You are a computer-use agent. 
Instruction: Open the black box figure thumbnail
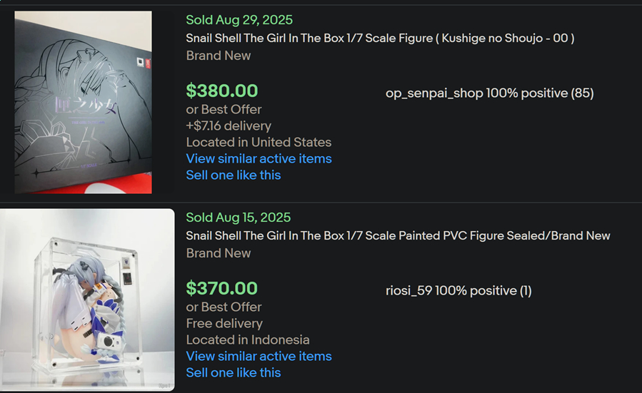(83, 102)
